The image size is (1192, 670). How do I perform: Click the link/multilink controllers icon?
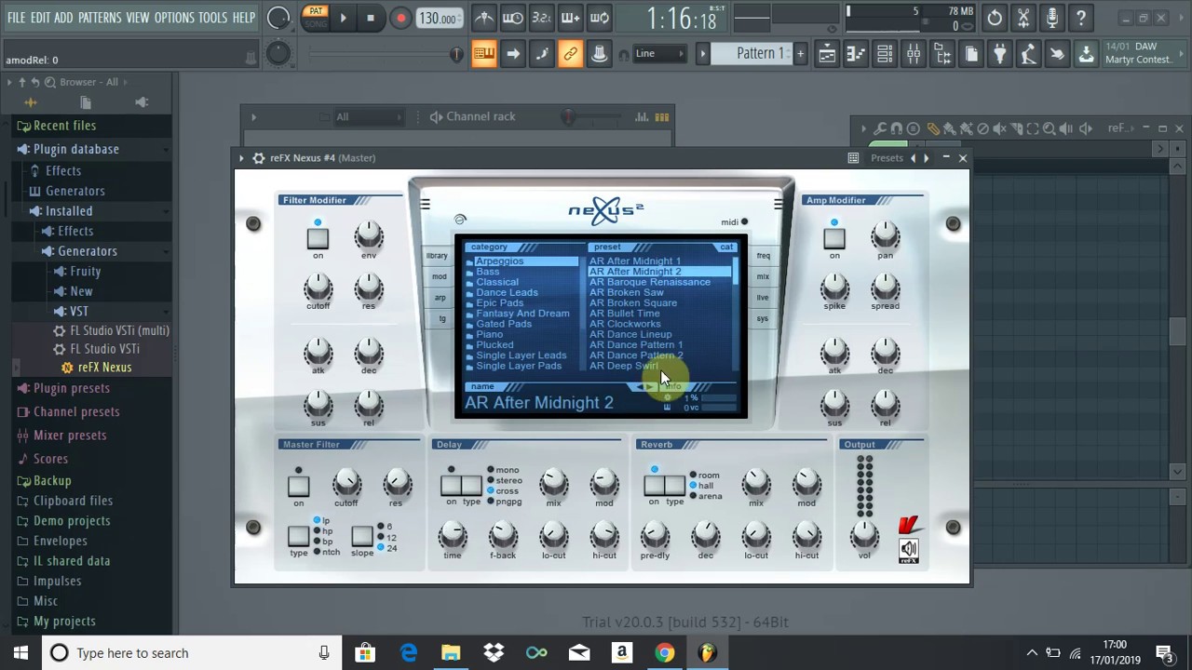point(570,54)
